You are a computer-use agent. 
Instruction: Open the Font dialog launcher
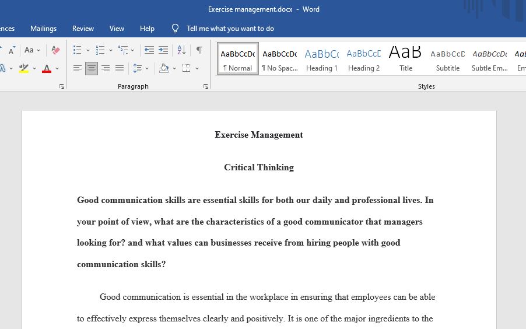(62, 86)
